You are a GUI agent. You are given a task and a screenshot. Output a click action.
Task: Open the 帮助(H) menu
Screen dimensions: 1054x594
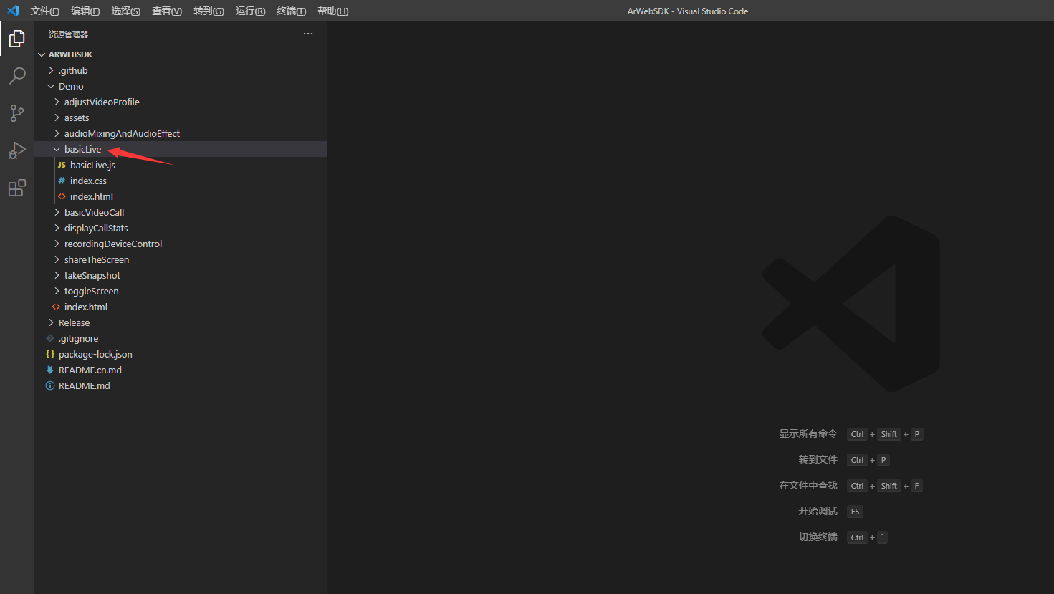point(332,11)
